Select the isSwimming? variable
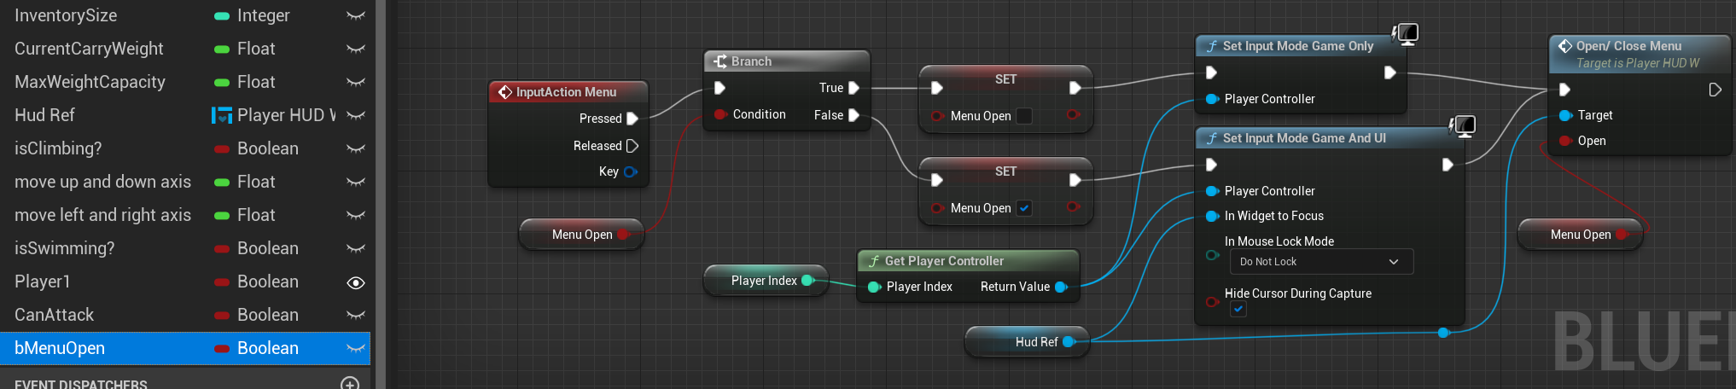This screenshot has height=389, width=1736. click(x=185, y=248)
